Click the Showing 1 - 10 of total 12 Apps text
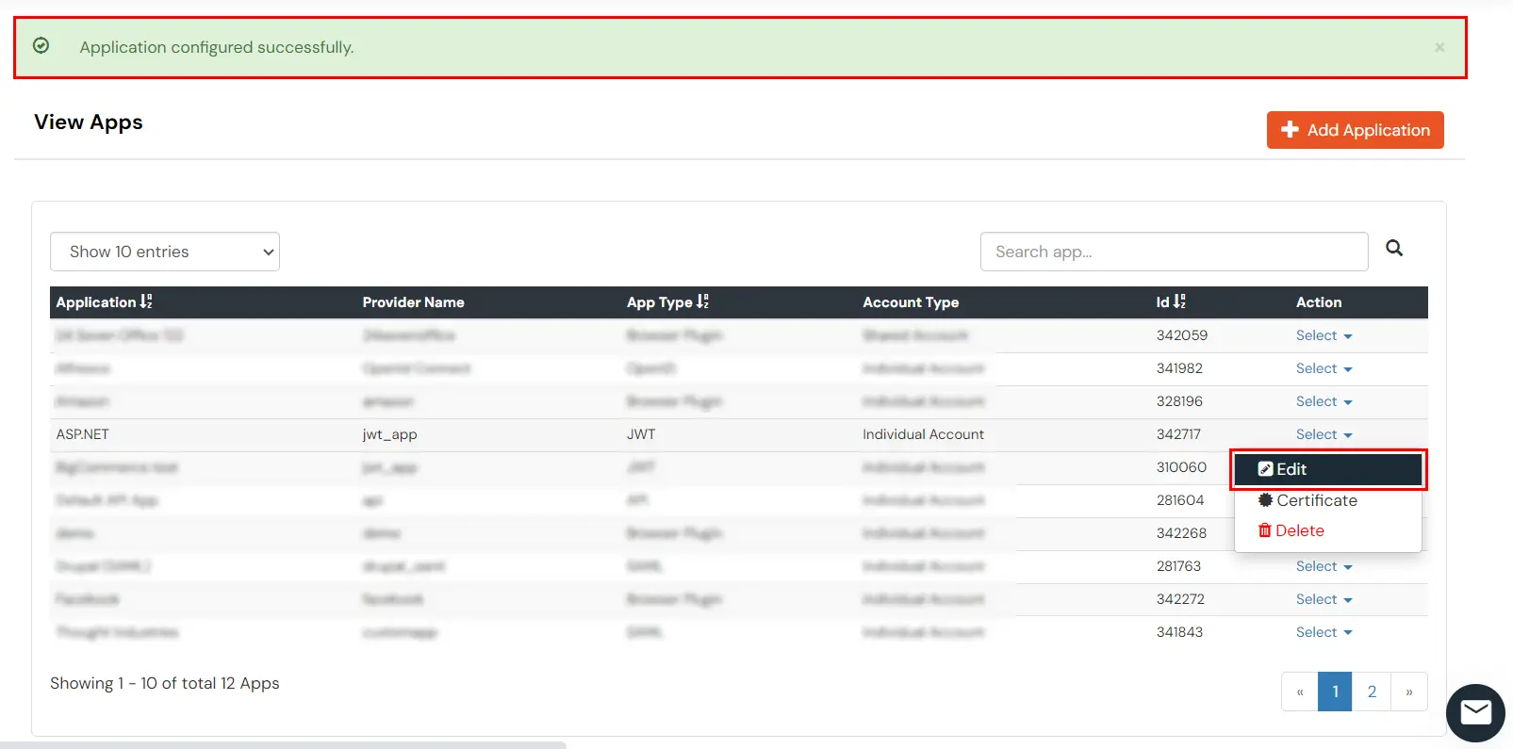This screenshot has width=1513, height=749. (x=165, y=683)
